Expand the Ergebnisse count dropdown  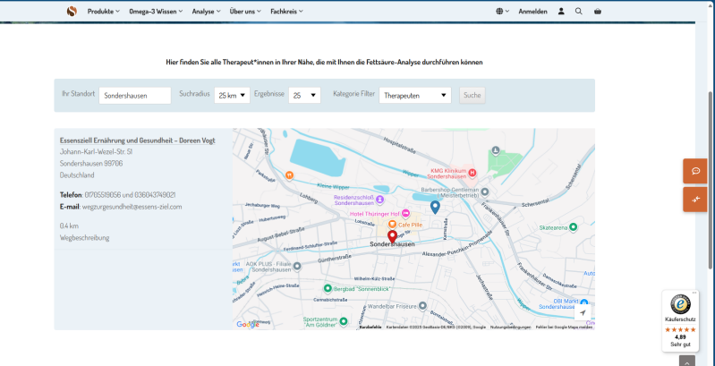(306, 95)
